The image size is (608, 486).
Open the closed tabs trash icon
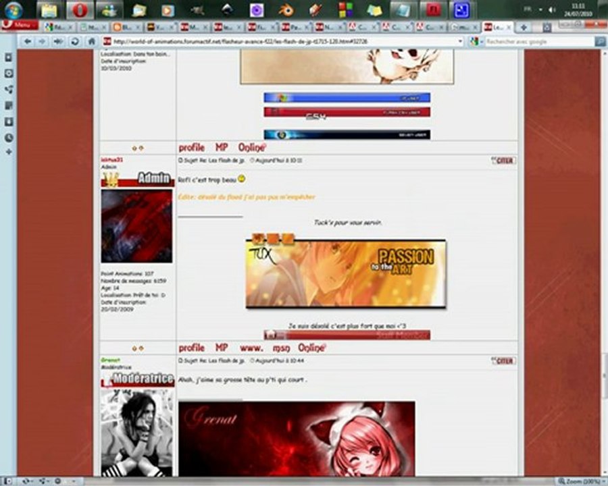coord(547,27)
